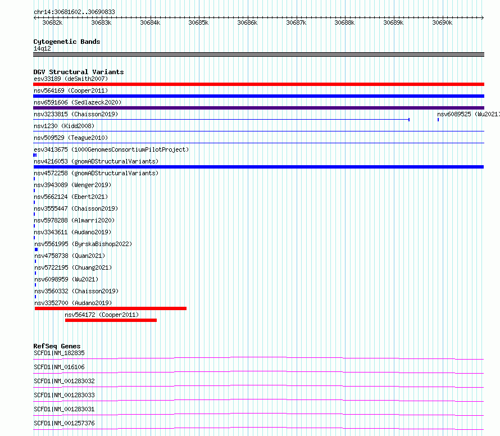Image resolution: width=500 pixels, height=436 pixels.
Task: Open the nsv3233815 (Chaisson2019) variant label
Action: point(76,114)
